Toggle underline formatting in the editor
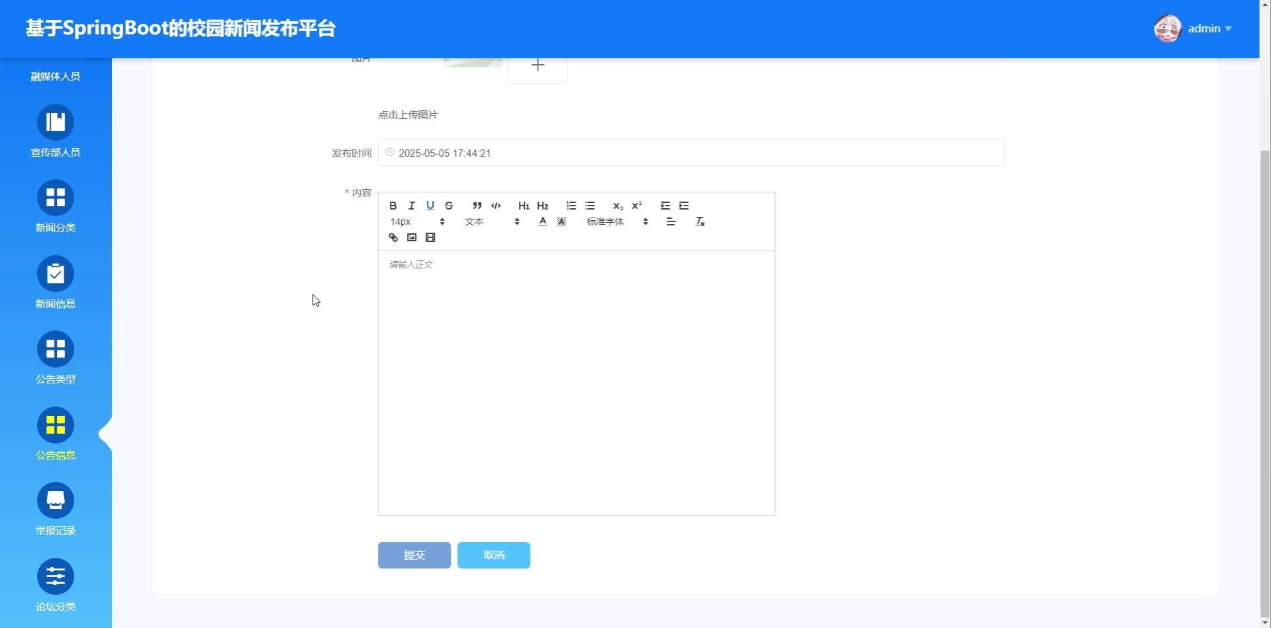1271x628 pixels. (x=430, y=206)
